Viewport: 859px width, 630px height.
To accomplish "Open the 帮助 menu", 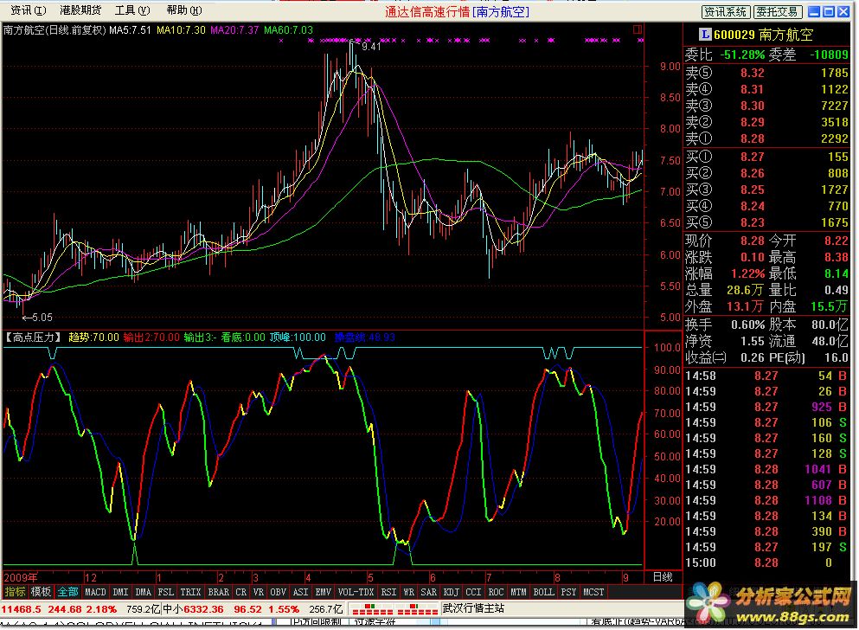I will coord(184,10).
